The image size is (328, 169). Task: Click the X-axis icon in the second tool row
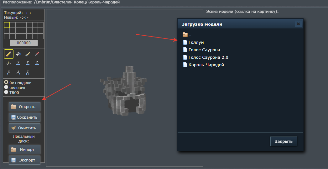point(18,63)
